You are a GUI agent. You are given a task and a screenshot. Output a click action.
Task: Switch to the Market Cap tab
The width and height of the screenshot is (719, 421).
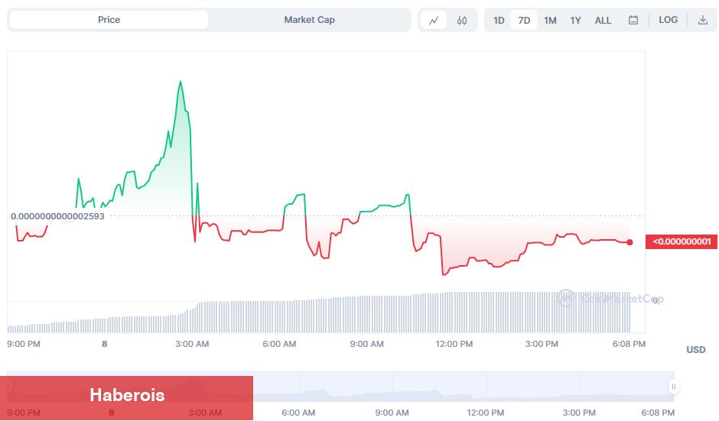(x=309, y=20)
